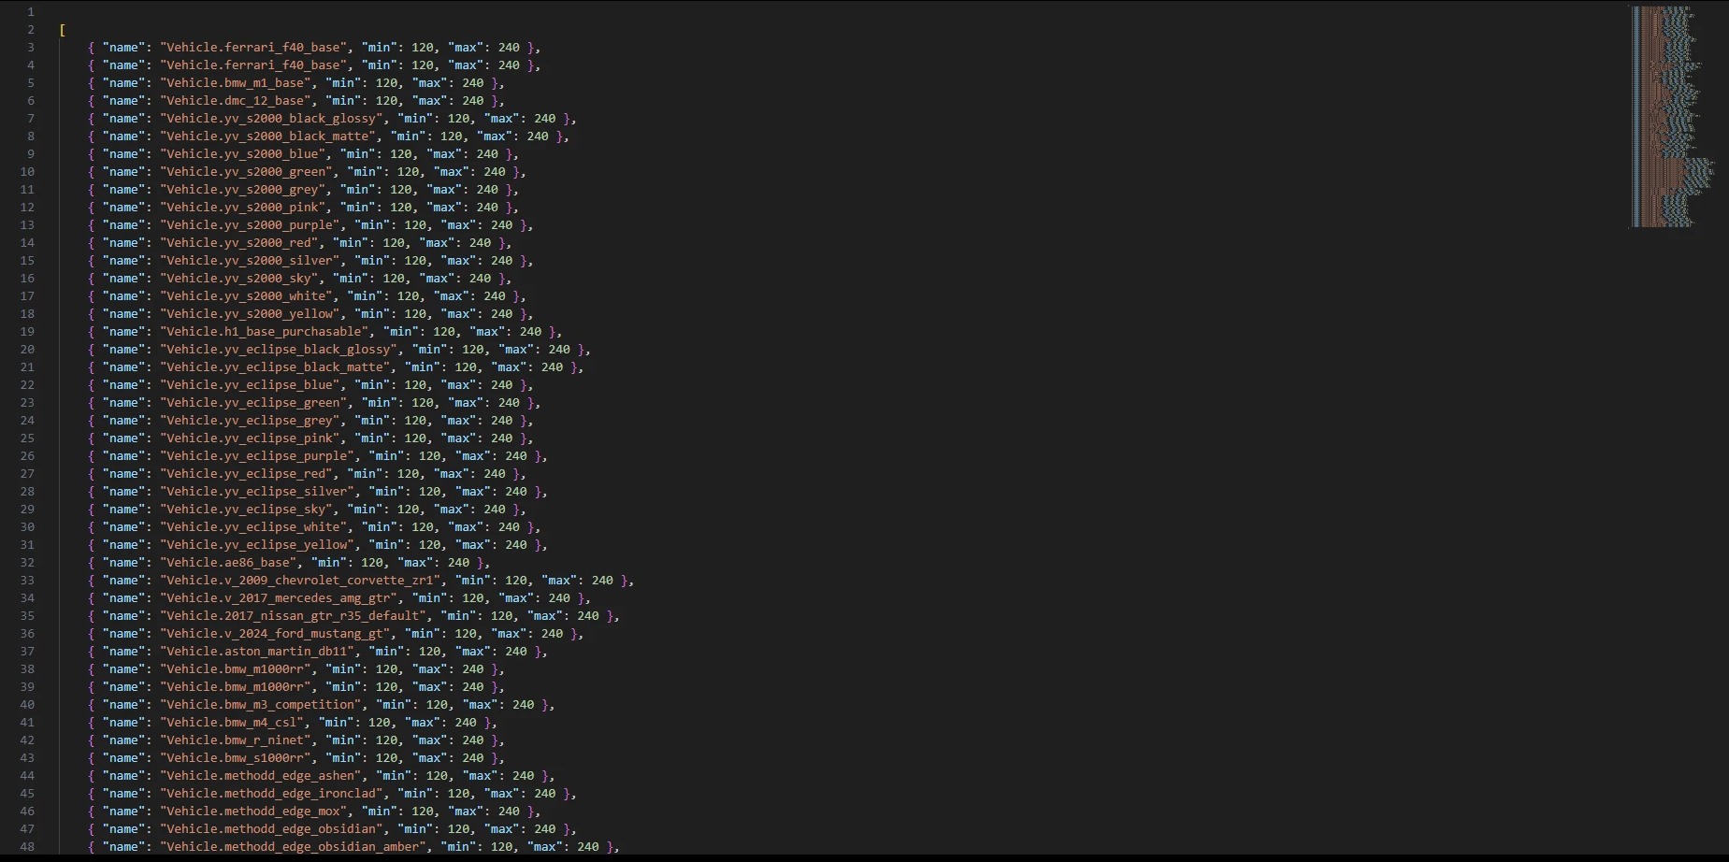This screenshot has height=862, width=1729.
Task: Click "Vehicle.yv_eclipse_pink" string
Action: click(251, 438)
